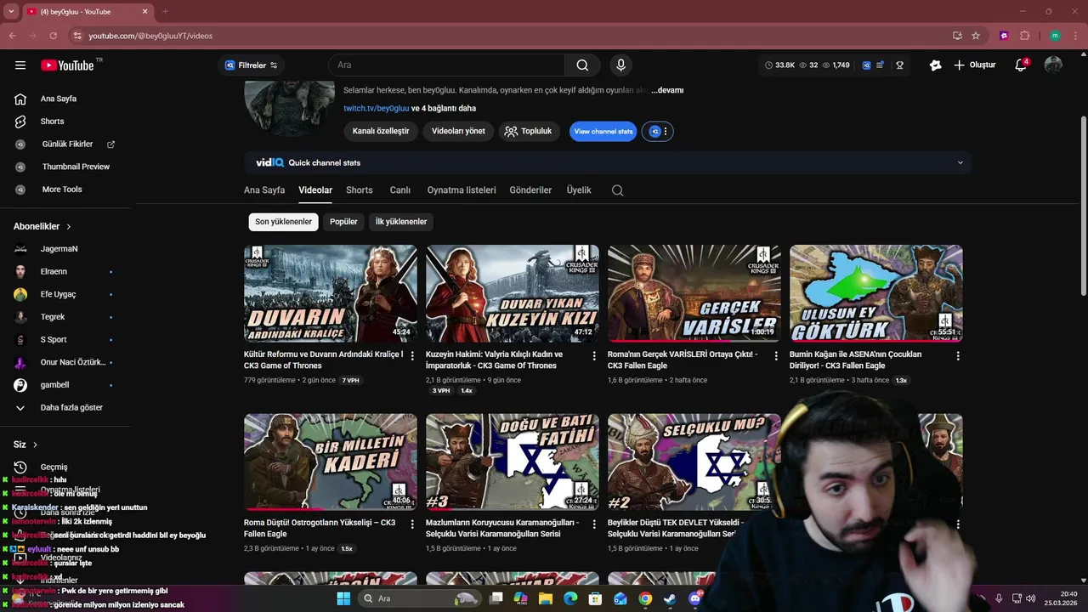Open Chrome tab search dropdown
Viewport: 1088px width, 612px height.
pos(11,12)
